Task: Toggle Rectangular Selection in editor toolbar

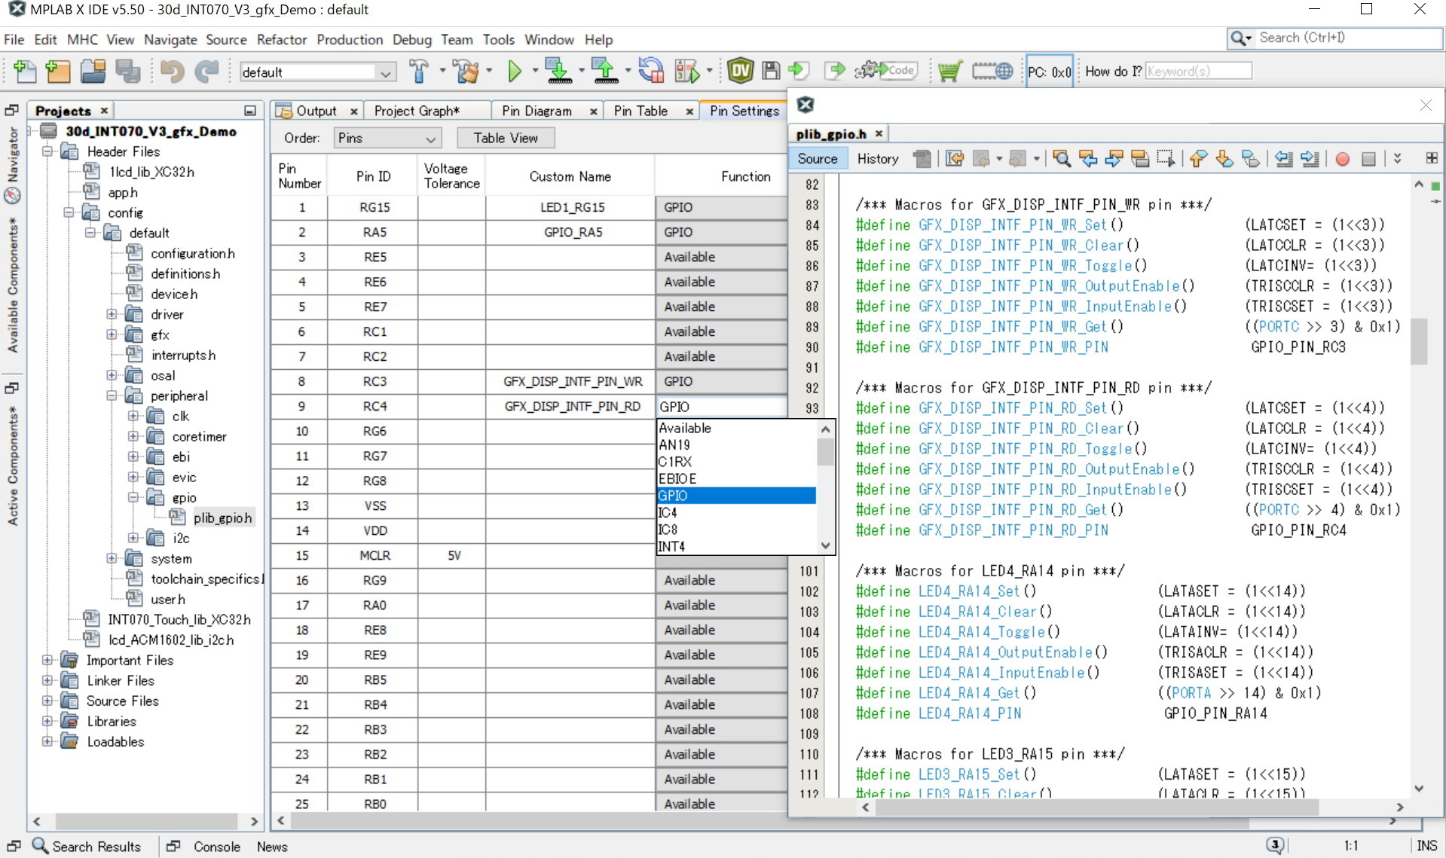Action: (x=1166, y=159)
